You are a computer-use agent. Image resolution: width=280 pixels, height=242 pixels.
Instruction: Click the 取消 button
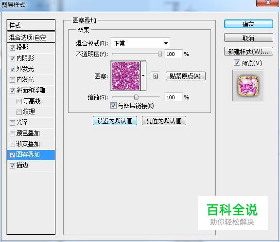point(248,38)
